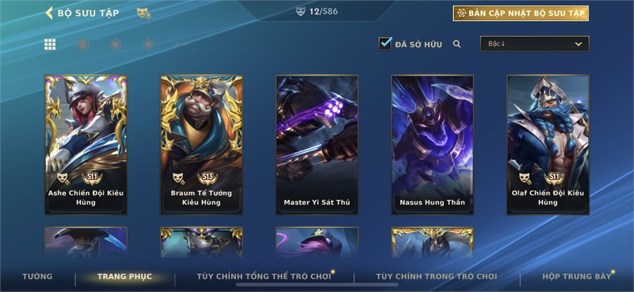Expand the sort list with the chevron arrow

pos(578,44)
